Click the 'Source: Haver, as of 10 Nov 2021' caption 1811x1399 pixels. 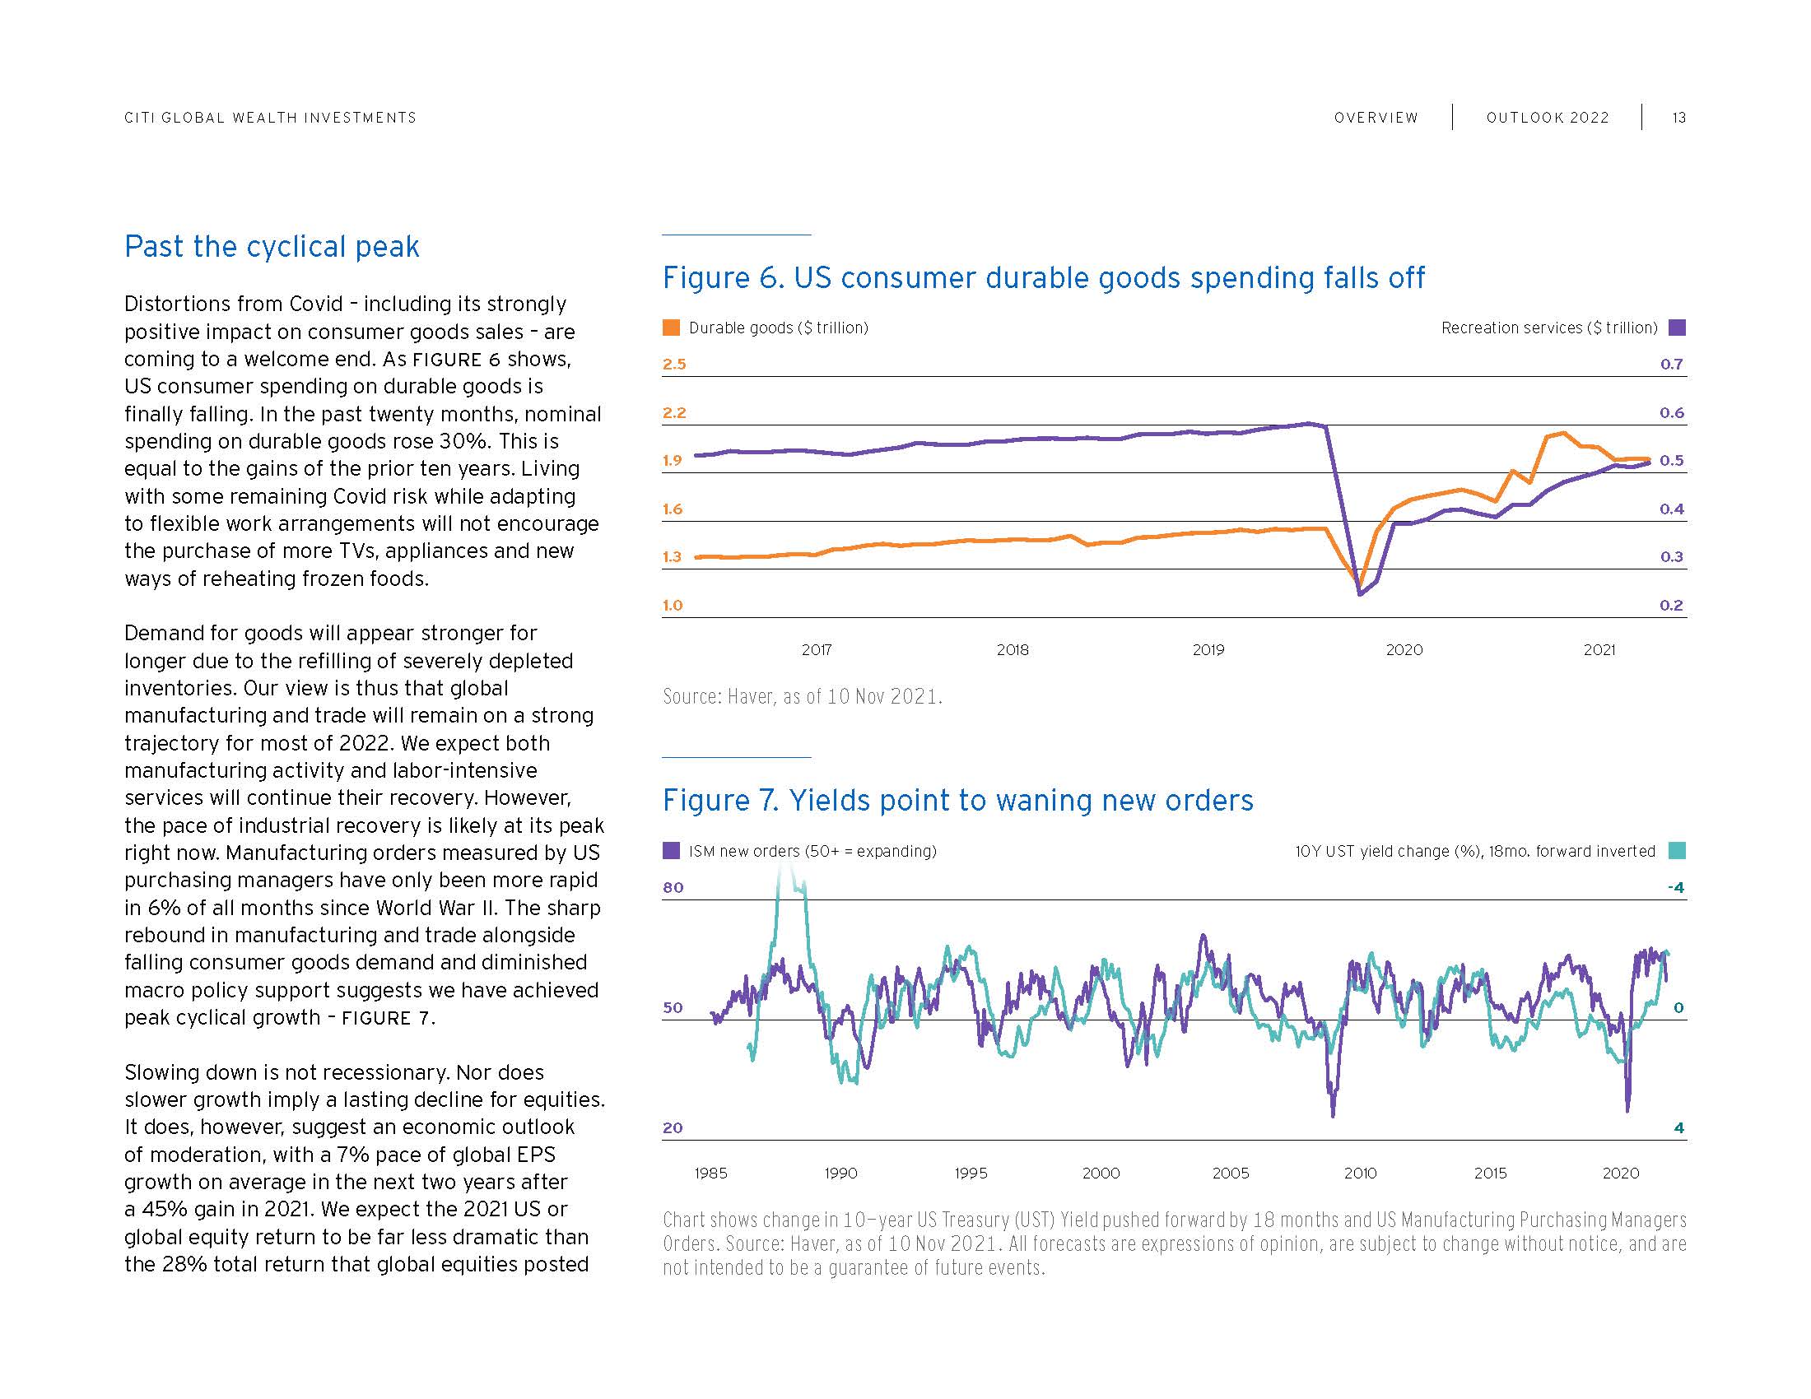(x=802, y=696)
